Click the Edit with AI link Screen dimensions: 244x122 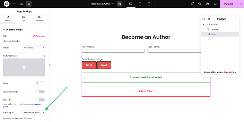39,36
